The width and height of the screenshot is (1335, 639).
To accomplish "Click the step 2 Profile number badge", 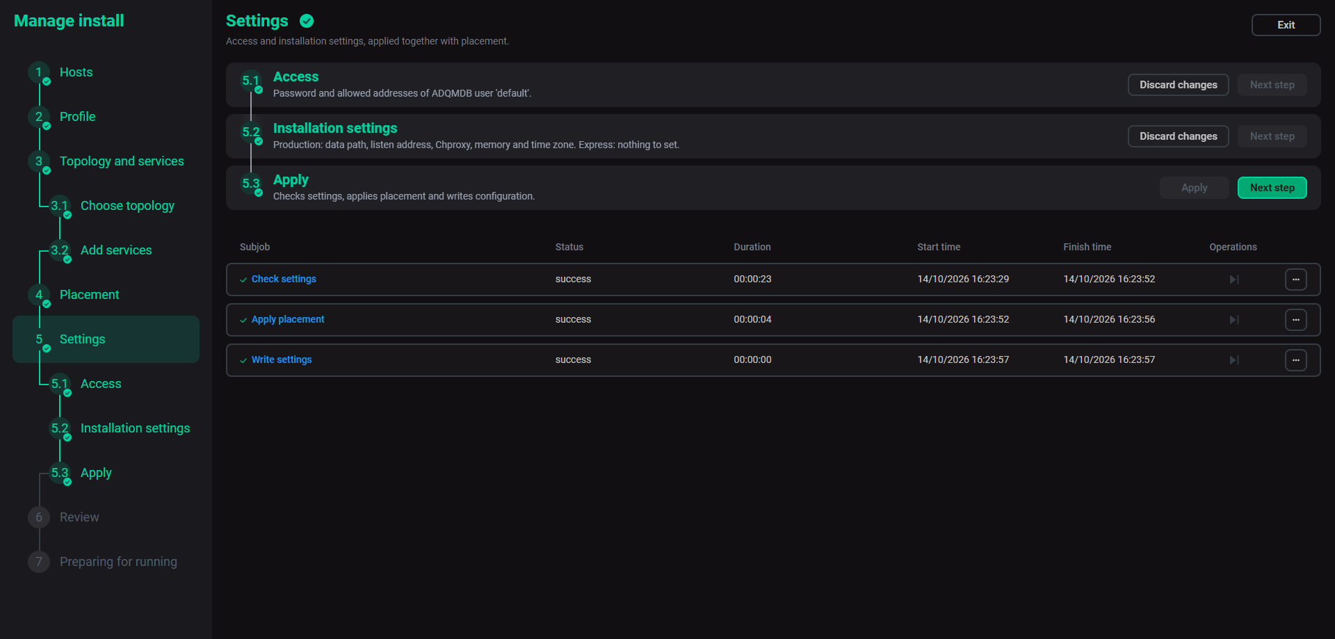I will coord(39,117).
